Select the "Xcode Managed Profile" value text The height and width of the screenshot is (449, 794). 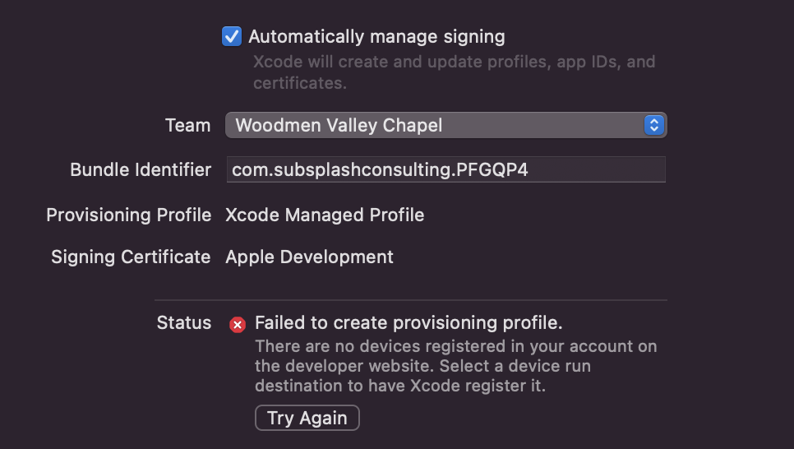click(325, 215)
